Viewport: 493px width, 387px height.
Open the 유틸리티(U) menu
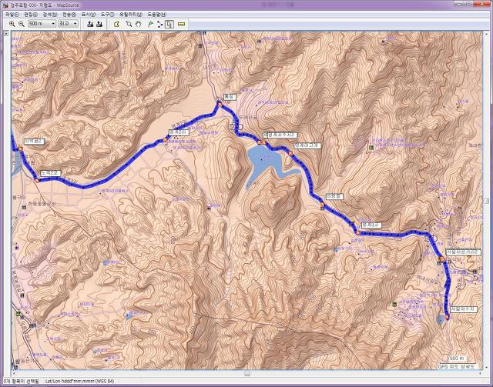[131, 15]
